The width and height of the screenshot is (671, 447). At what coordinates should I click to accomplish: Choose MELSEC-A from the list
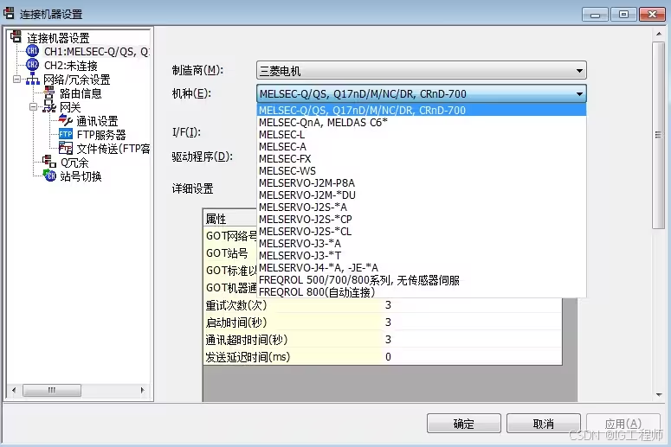pos(422,147)
